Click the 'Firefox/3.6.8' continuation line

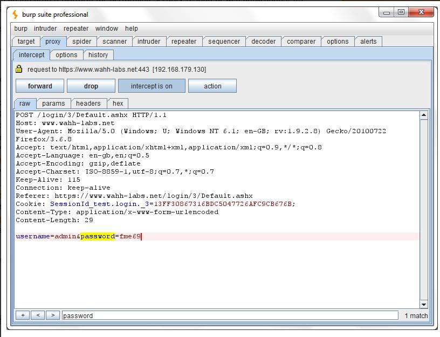click(x=44, y=140)
